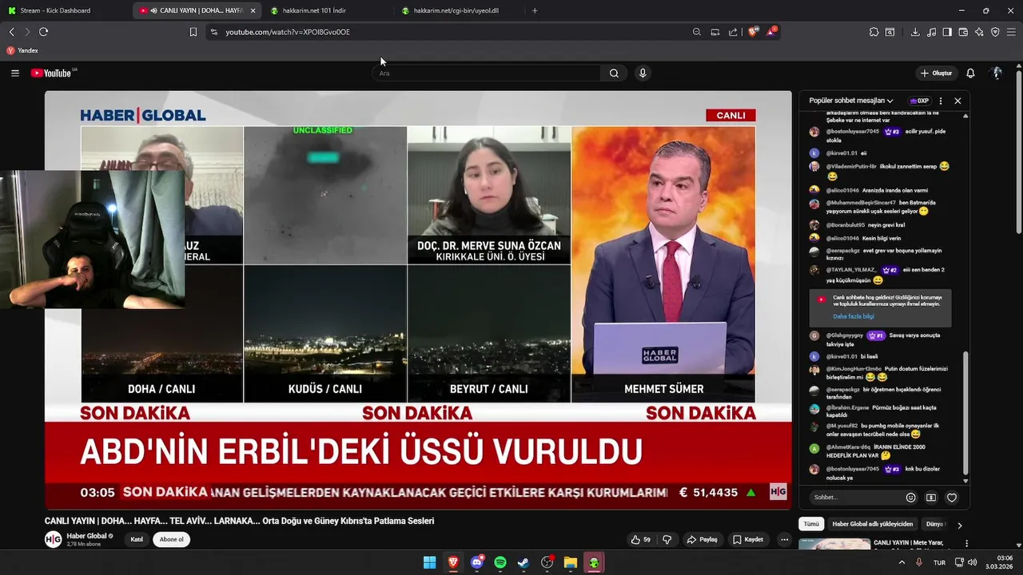Open Steam from the taskbar
This screenshot has width=1023, height=575.
(x=523, y=562)
